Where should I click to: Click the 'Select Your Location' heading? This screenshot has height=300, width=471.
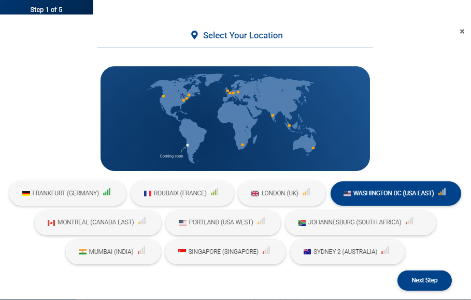[x=242, y=35]
